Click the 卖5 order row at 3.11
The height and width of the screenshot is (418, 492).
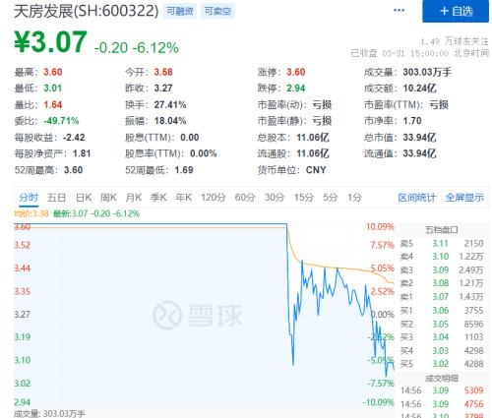[x=442, y=244]
